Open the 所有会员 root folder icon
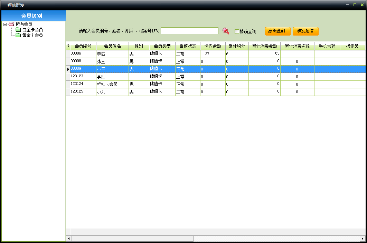The height and width of the screenshot is (243, 367). pos(11,24)
